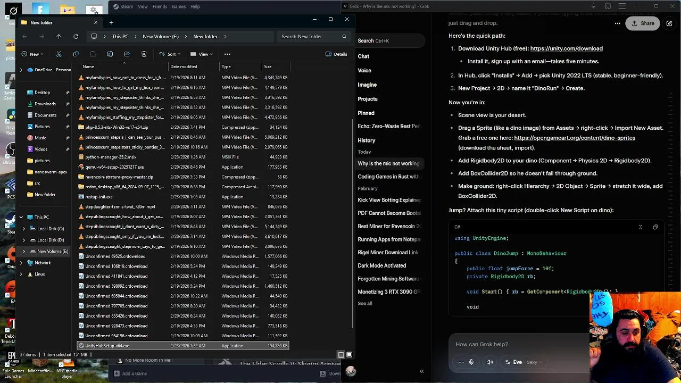This screenshot has height=383, width=681.
Task: Click the Delete trash icon in Explorer
Action: tap(144, 54)
